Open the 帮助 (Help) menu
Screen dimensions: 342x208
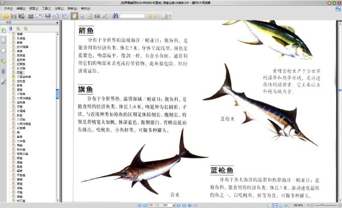point(85,9)
